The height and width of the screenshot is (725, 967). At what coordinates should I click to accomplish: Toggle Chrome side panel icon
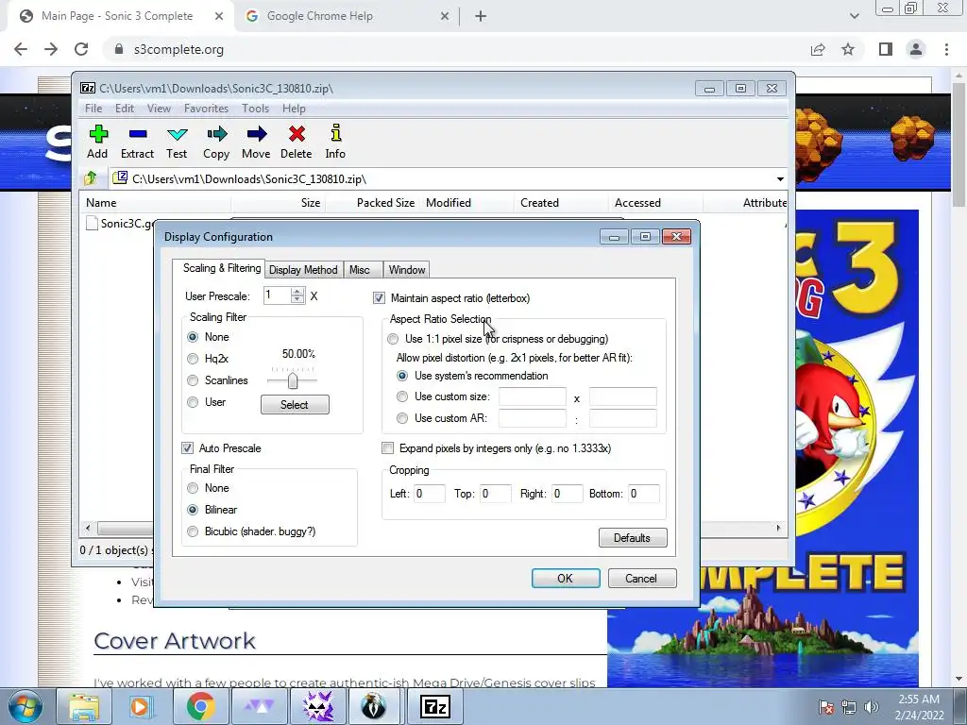[886, 49]
